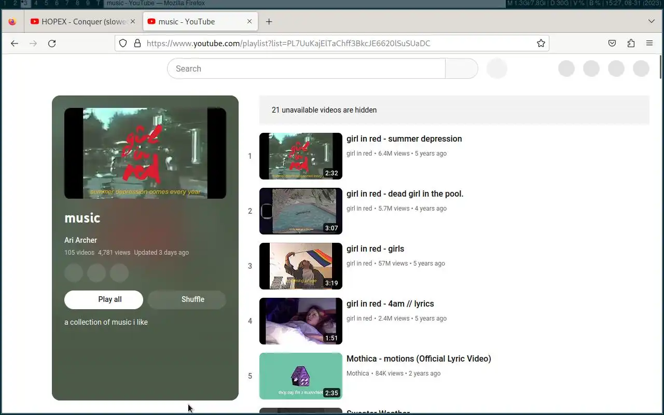Open Mothica - motions (Official Lyric Video) title

[x=419, y=359]
